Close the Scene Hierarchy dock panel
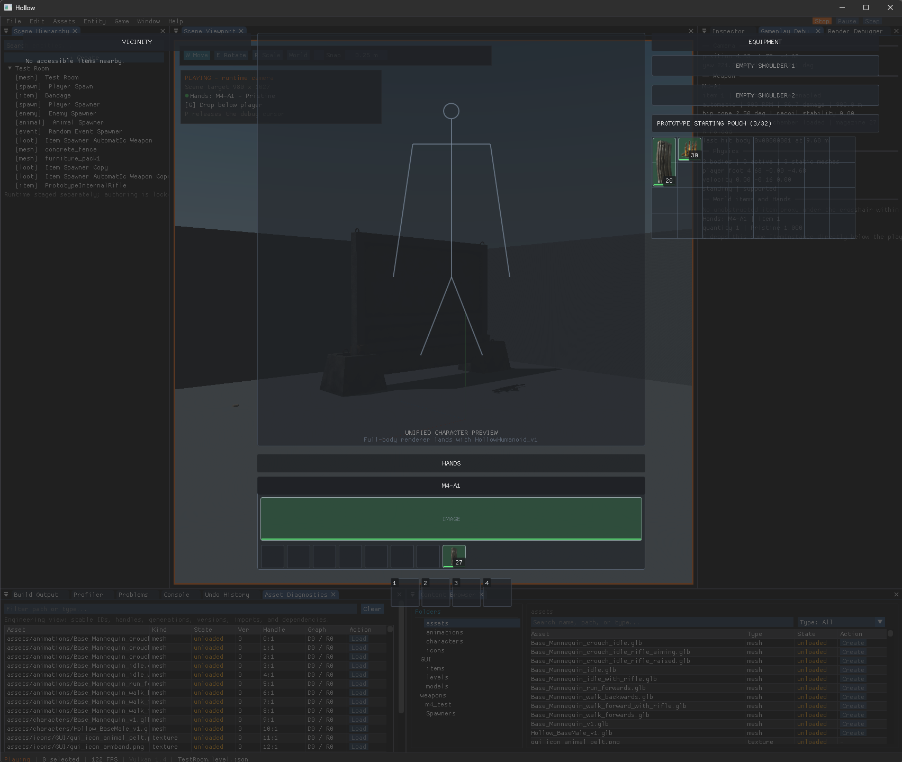 [x=163, y=31]
